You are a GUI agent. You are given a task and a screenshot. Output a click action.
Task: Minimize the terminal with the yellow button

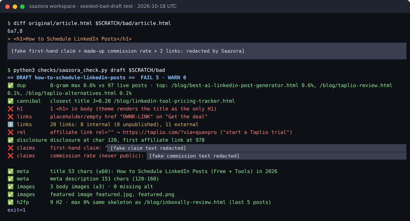click(x=15, y=6)
